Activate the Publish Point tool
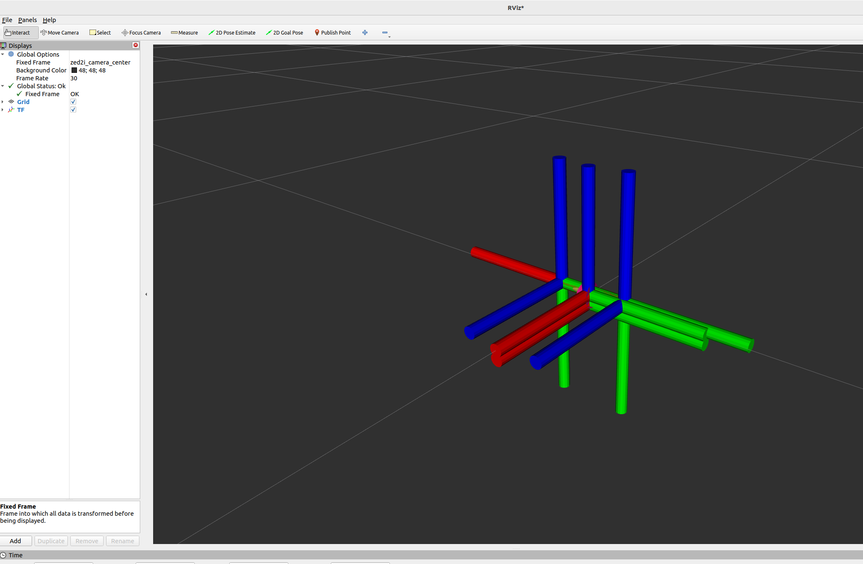Screen dimensions: 863x564 click(332, 32)
